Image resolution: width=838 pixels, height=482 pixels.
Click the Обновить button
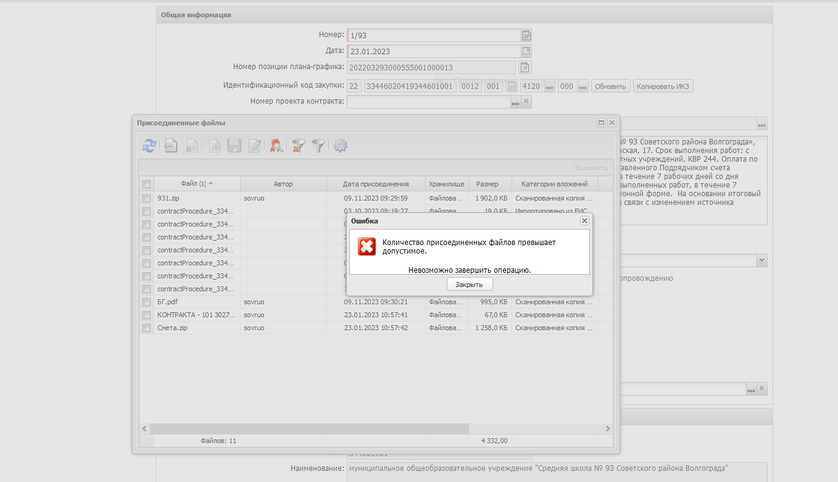pos(611,86)
